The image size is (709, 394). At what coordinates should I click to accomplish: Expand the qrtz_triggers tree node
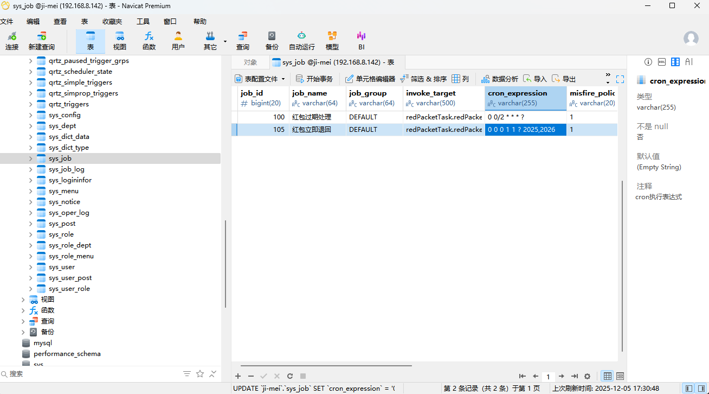pos(30,104)
